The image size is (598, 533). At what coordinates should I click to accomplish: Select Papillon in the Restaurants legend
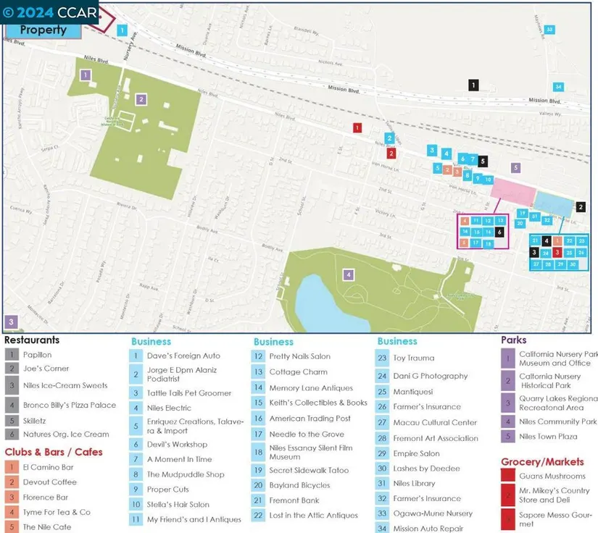(38, 356)
